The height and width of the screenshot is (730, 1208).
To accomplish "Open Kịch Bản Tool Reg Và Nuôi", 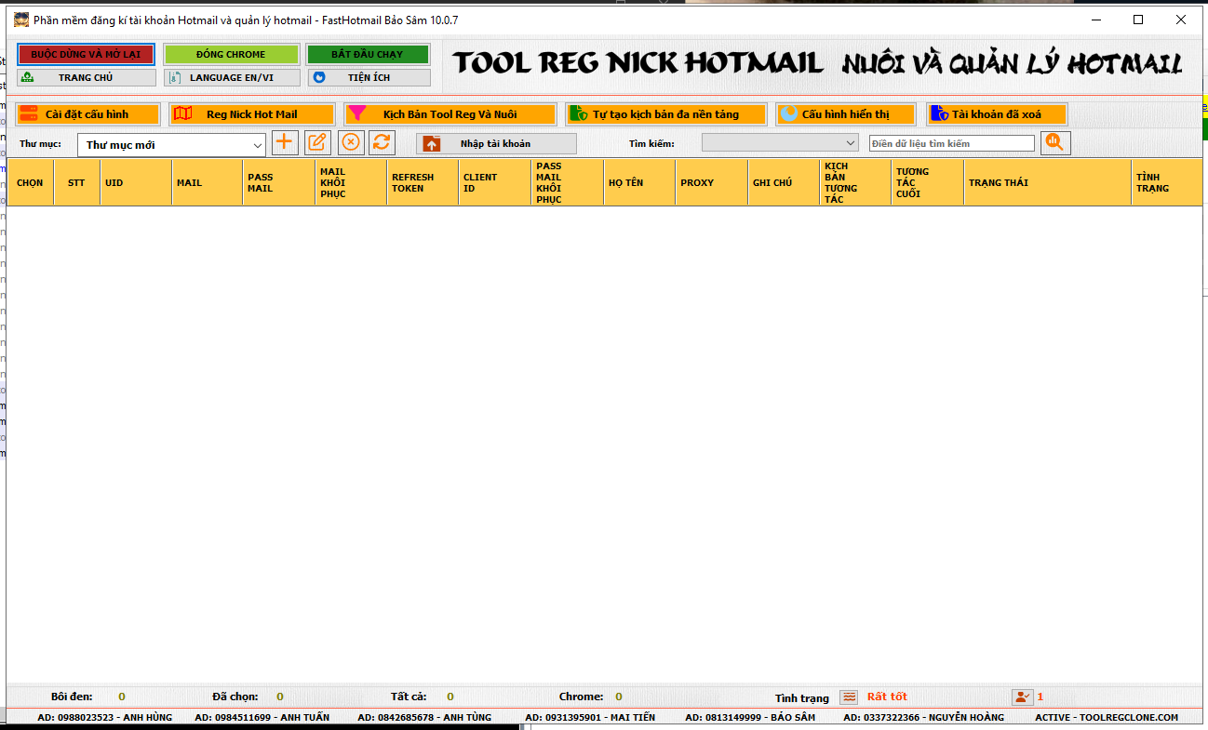I will coord(450,114).
